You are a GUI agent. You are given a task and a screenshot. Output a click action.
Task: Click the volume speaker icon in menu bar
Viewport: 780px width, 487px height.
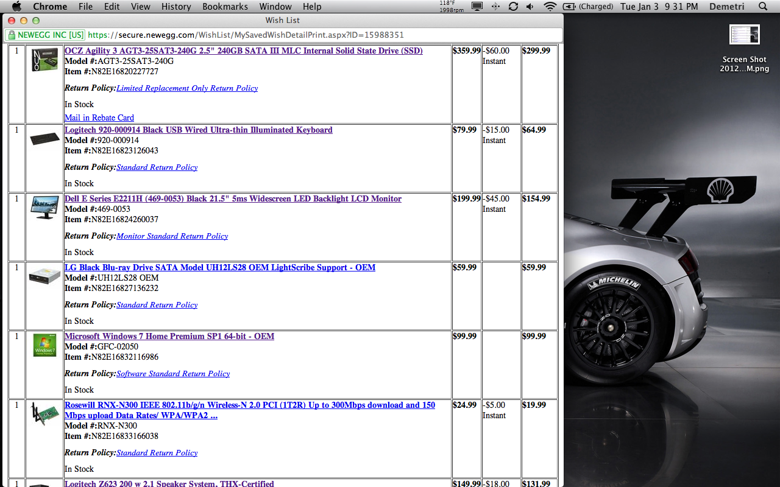coord(530,6)
